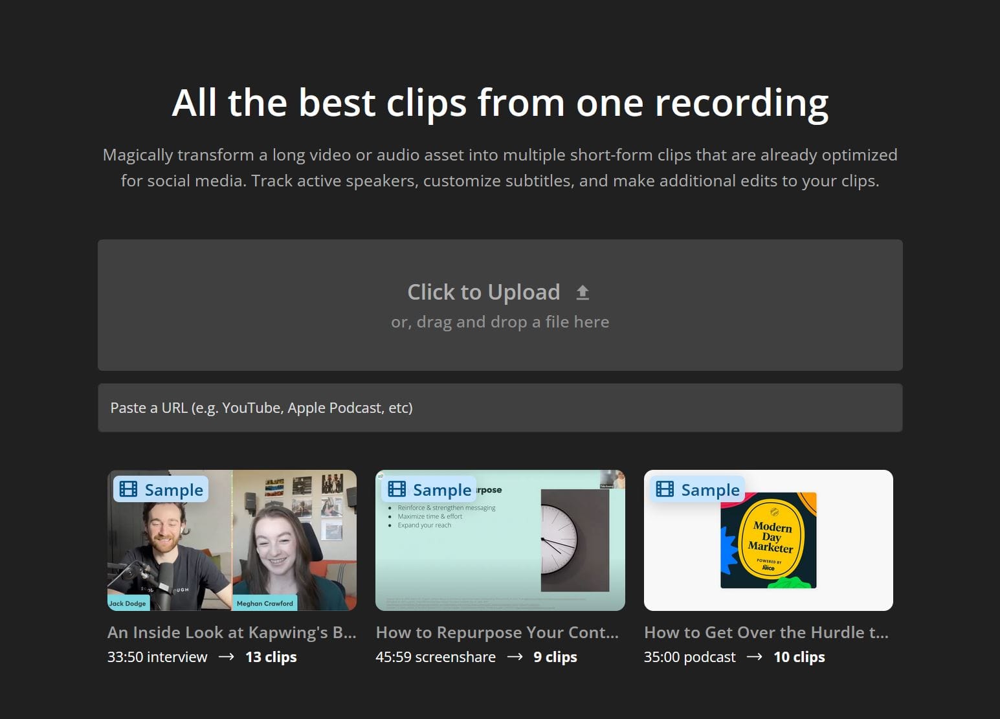
Task: Click the Jack Dodge name tag on the thumbnail
Action: click(128, 603)
